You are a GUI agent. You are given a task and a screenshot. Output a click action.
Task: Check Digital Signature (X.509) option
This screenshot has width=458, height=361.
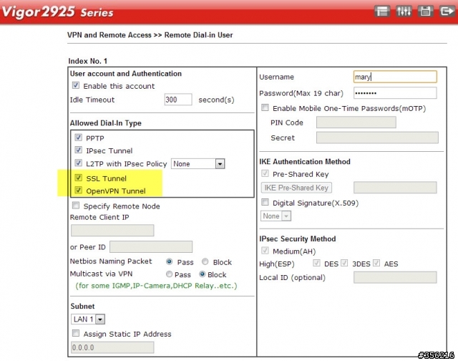[265, 202]
